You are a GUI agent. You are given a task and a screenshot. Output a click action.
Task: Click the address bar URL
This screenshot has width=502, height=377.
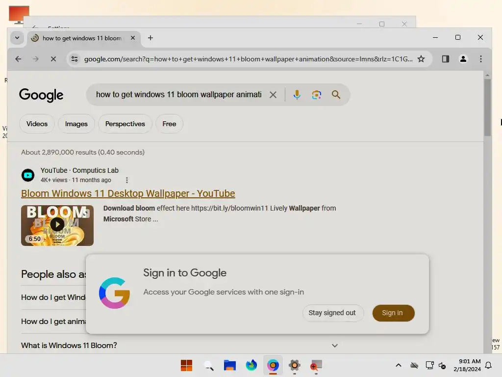pos(248,59)
